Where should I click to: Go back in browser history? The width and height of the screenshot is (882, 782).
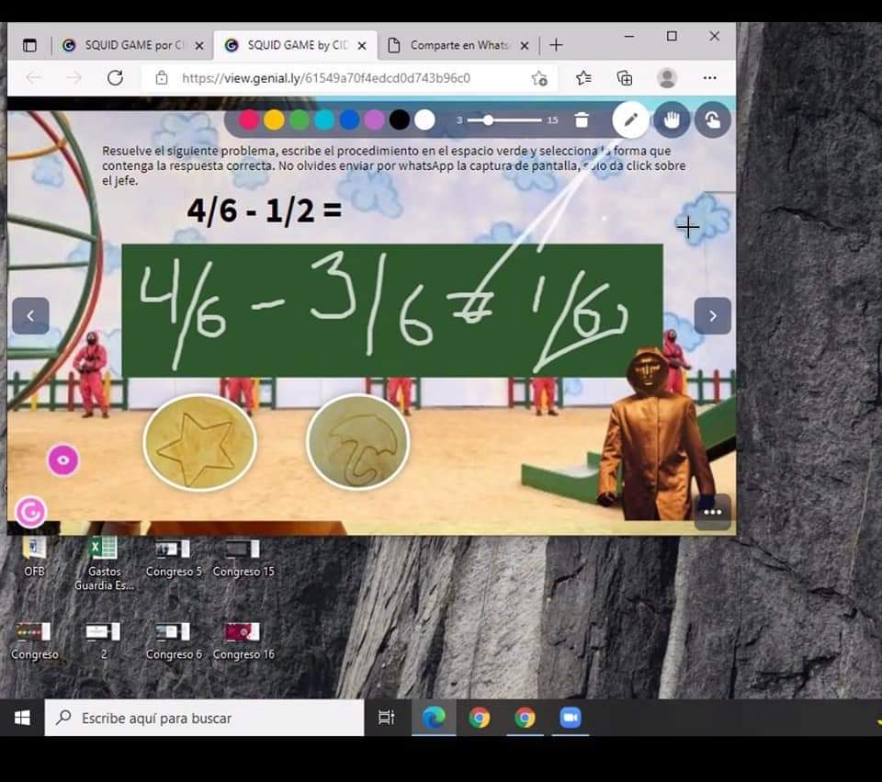coord(34,77)
